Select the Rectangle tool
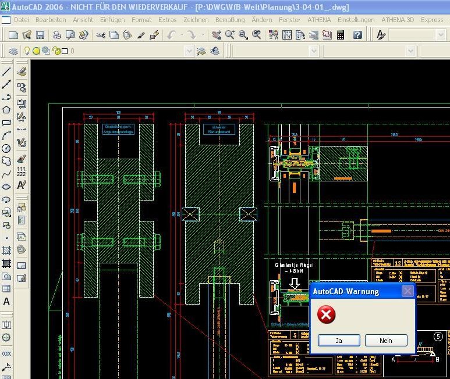Viewport: 450px width, 379px height. click(6, 123)
